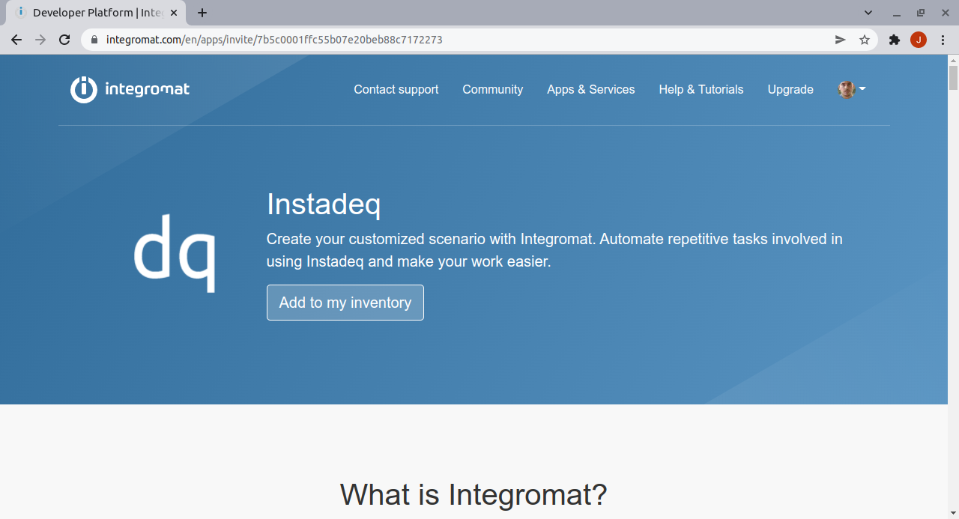The width and height of the screenshot is (959, 519).
Task: Bookmark this page with the star
Action: [x=865, y=40]
